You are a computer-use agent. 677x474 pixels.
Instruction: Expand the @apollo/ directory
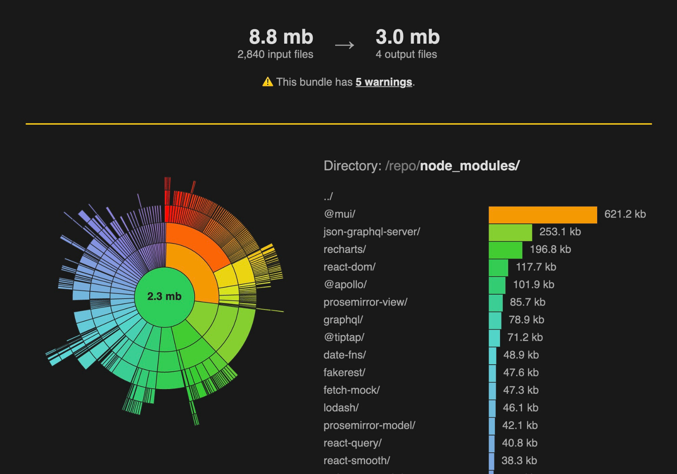click(x=345, y=284)
